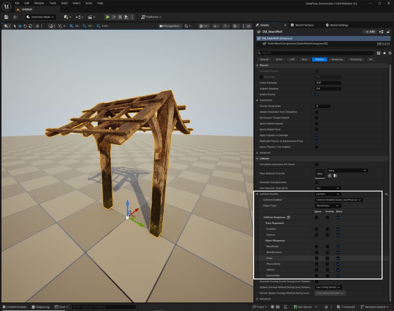Expand the Constraints section

click(257, 100)
